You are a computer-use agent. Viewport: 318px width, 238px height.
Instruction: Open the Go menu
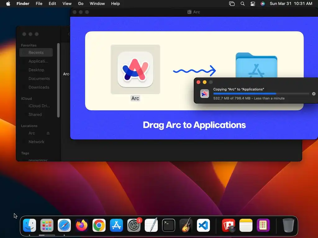81,4
